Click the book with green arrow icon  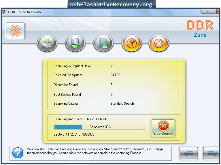tap(75, 43)
